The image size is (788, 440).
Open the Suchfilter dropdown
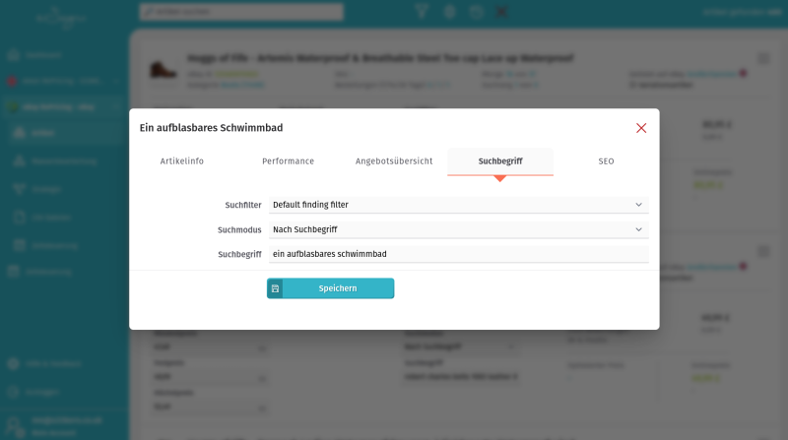(458, 205)
